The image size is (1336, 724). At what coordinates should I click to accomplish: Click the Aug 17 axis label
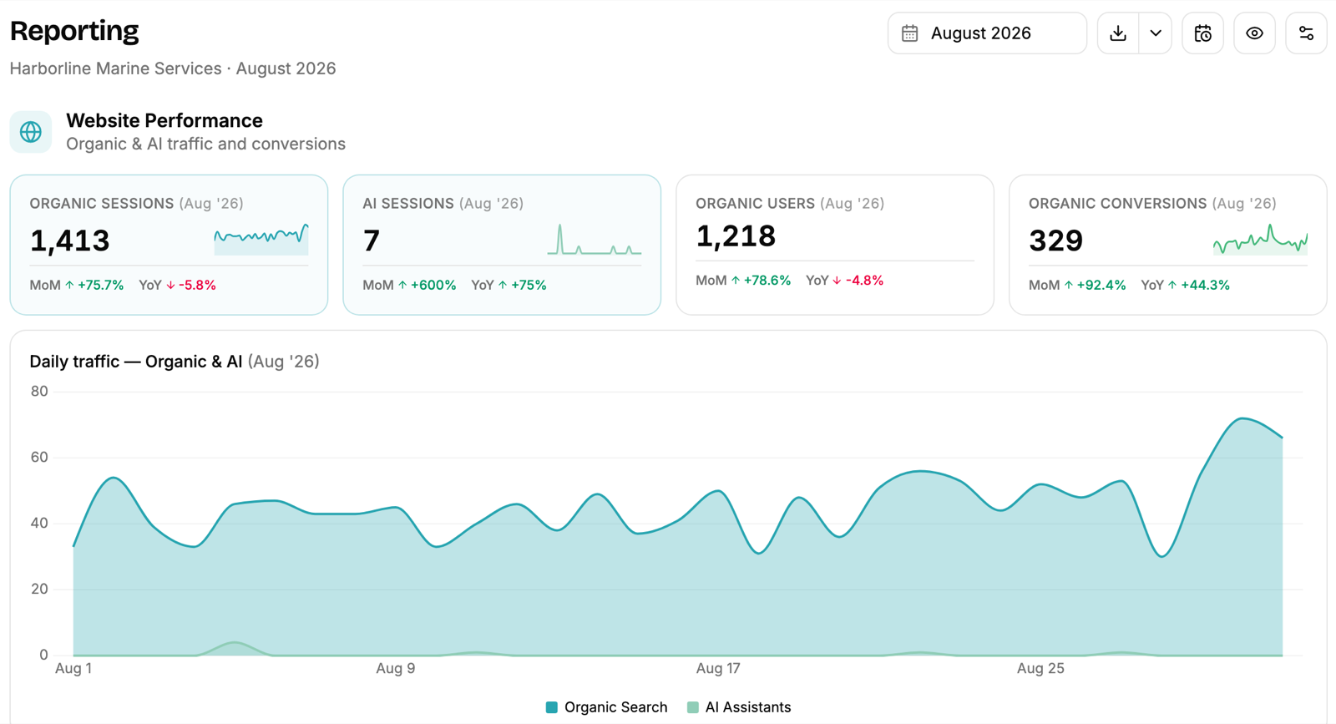(x=718, y=668)
